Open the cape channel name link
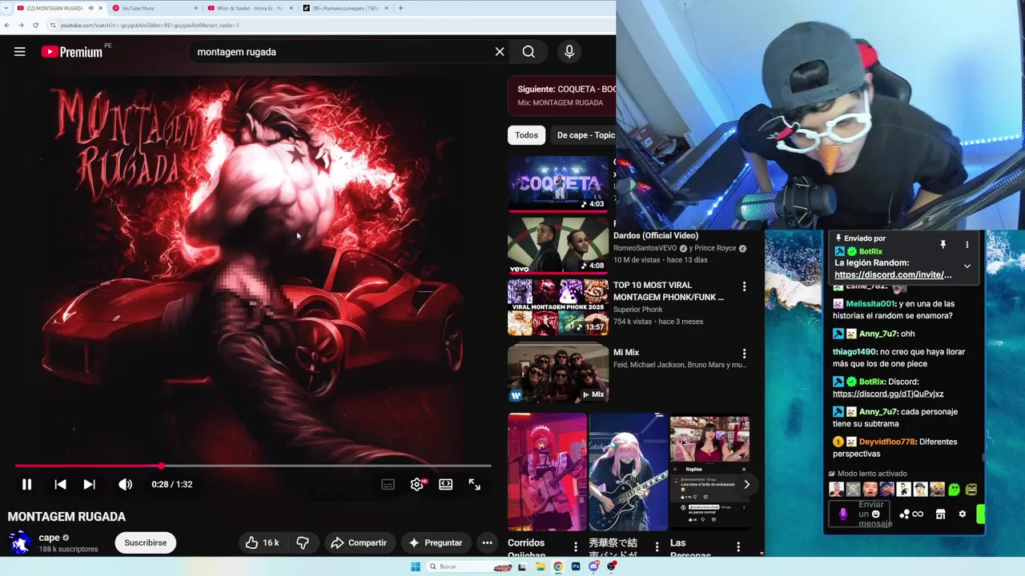 pos(49,538)
